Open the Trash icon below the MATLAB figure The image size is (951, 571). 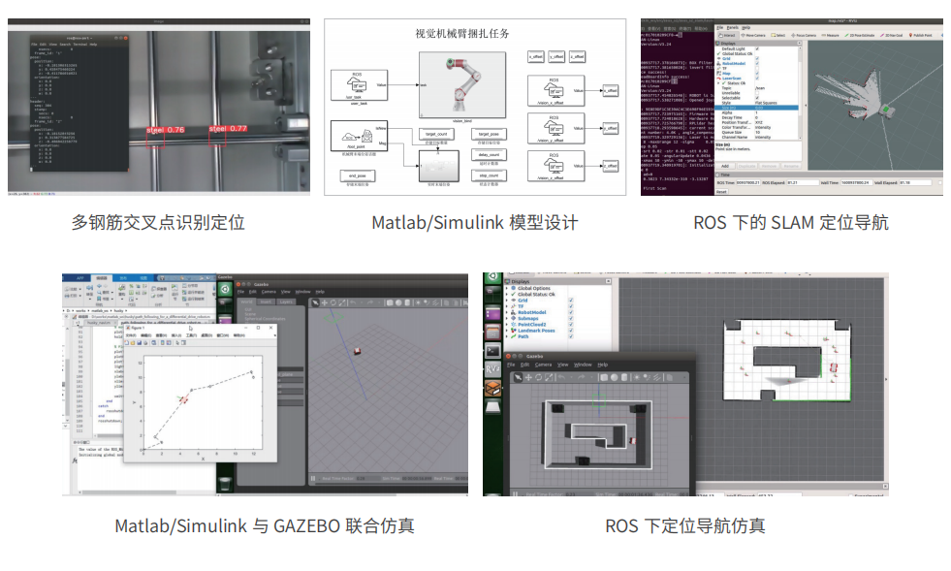click(x=225, y=483)
